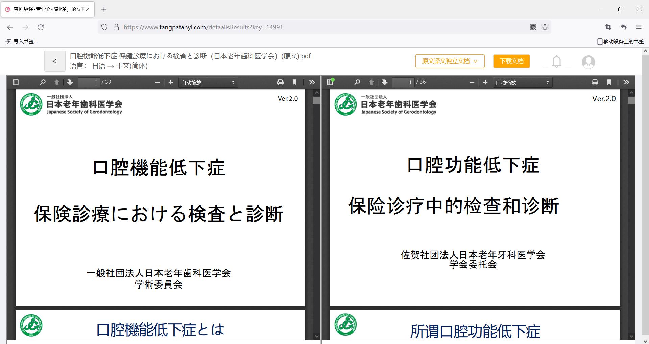Image resolution: width=649 pixels, height=344 pixels.
Task: Toggle the sidebar panel in the left PDF viewer
Action: [x=15, y=82]
